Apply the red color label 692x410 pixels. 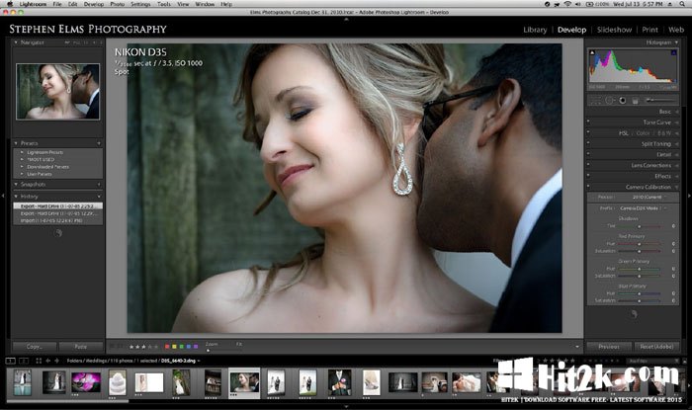(x=167, y=347)
